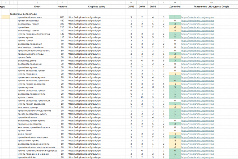Select column W header
The height and width of the screenshot is (159, 238).
(x=131, y=2)
